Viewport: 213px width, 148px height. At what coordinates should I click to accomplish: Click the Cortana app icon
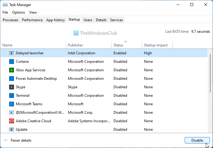[x=12, y=62]
